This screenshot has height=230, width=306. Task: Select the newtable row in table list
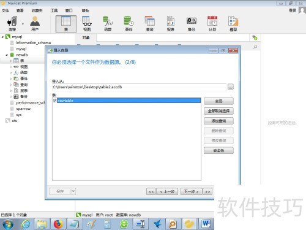[x=129, y=101]
